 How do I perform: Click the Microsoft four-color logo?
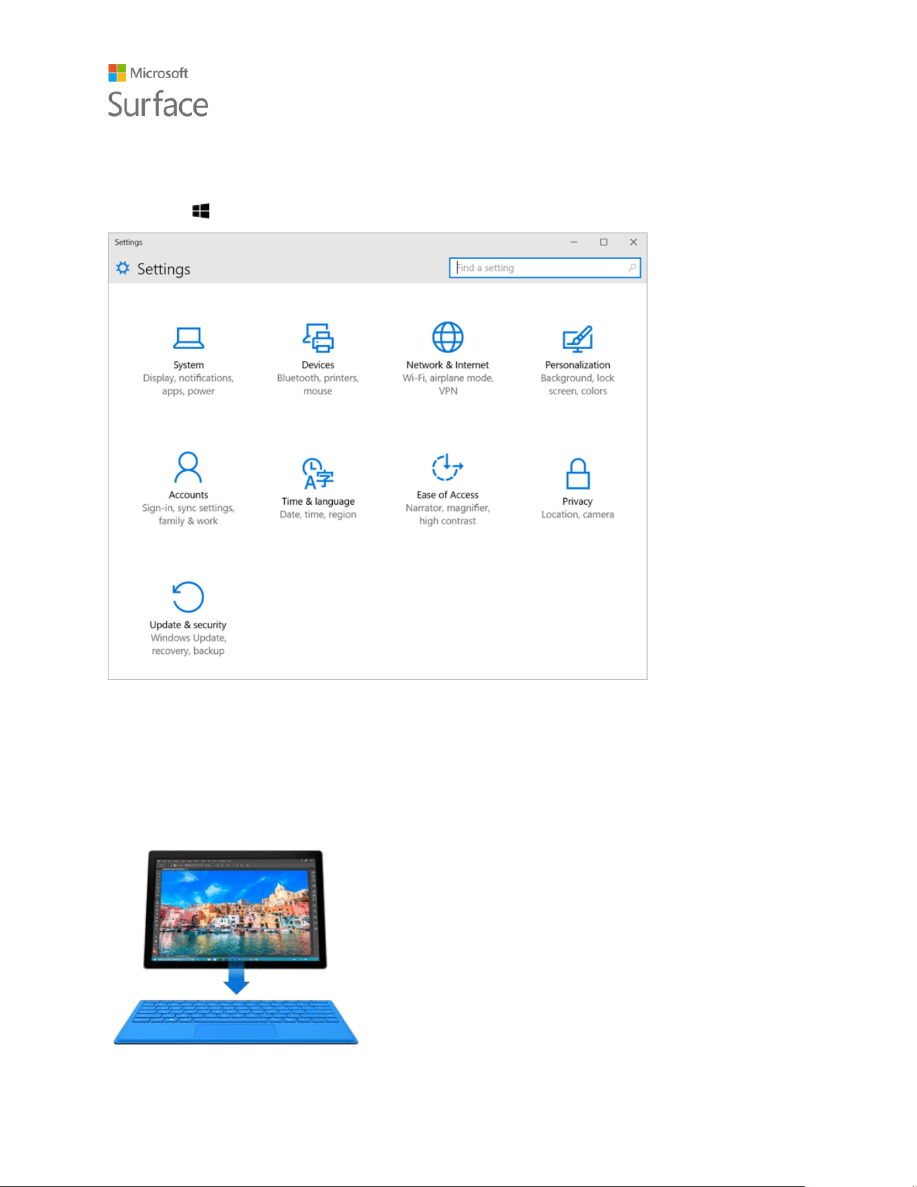click(117, 73)
